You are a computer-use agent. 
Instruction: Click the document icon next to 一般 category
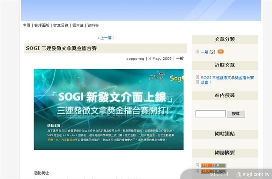click(197, 51)
